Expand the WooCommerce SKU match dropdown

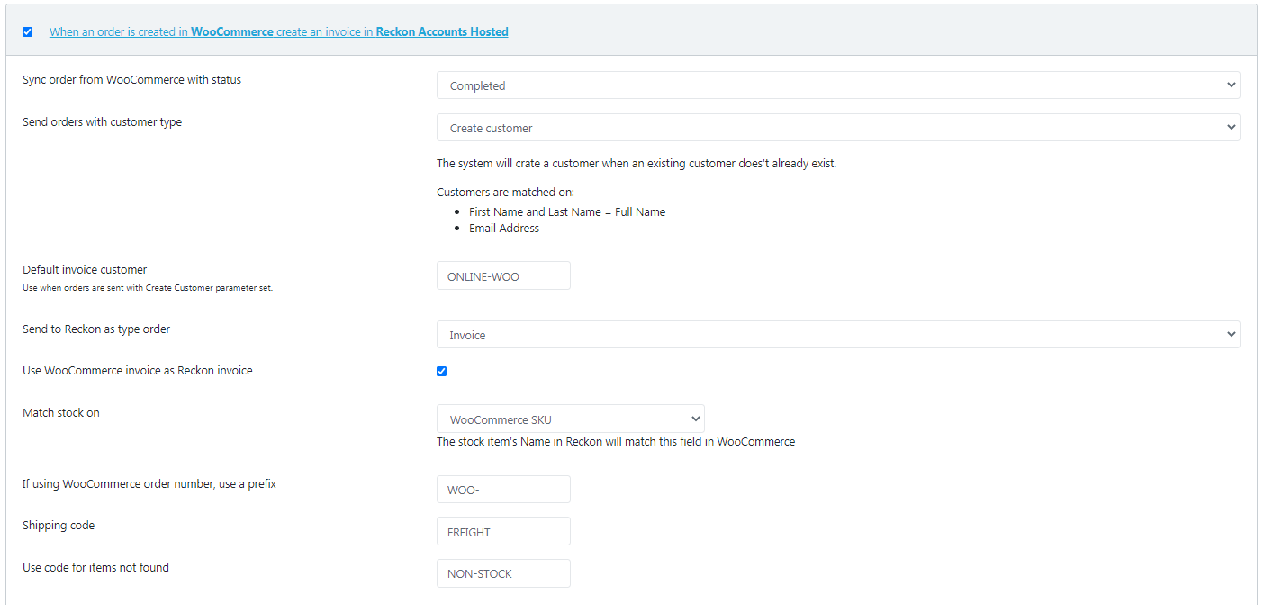[570, 419]
